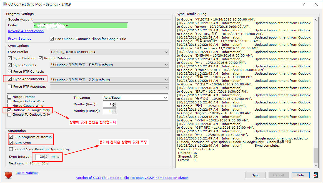Screen dimensions: 323x183
Task: Click the Sync button
Action: [x=255, y=175]
